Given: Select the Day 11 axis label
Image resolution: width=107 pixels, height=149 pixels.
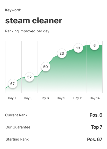Looking at the screenshot, I should click(78, 98).
